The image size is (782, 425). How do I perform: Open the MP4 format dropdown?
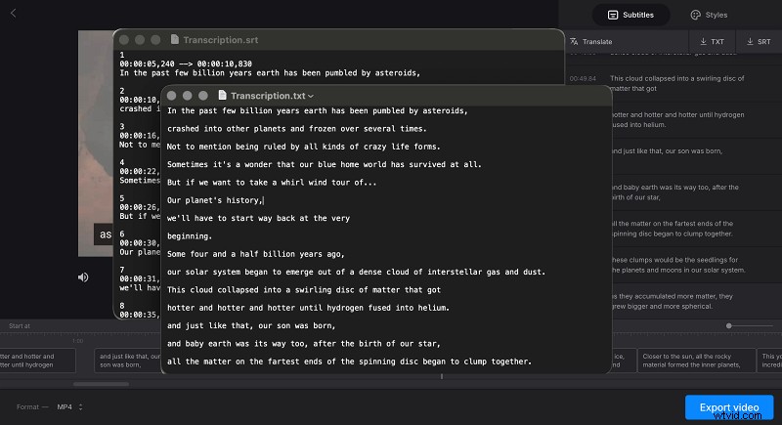(x=68, y=406)
